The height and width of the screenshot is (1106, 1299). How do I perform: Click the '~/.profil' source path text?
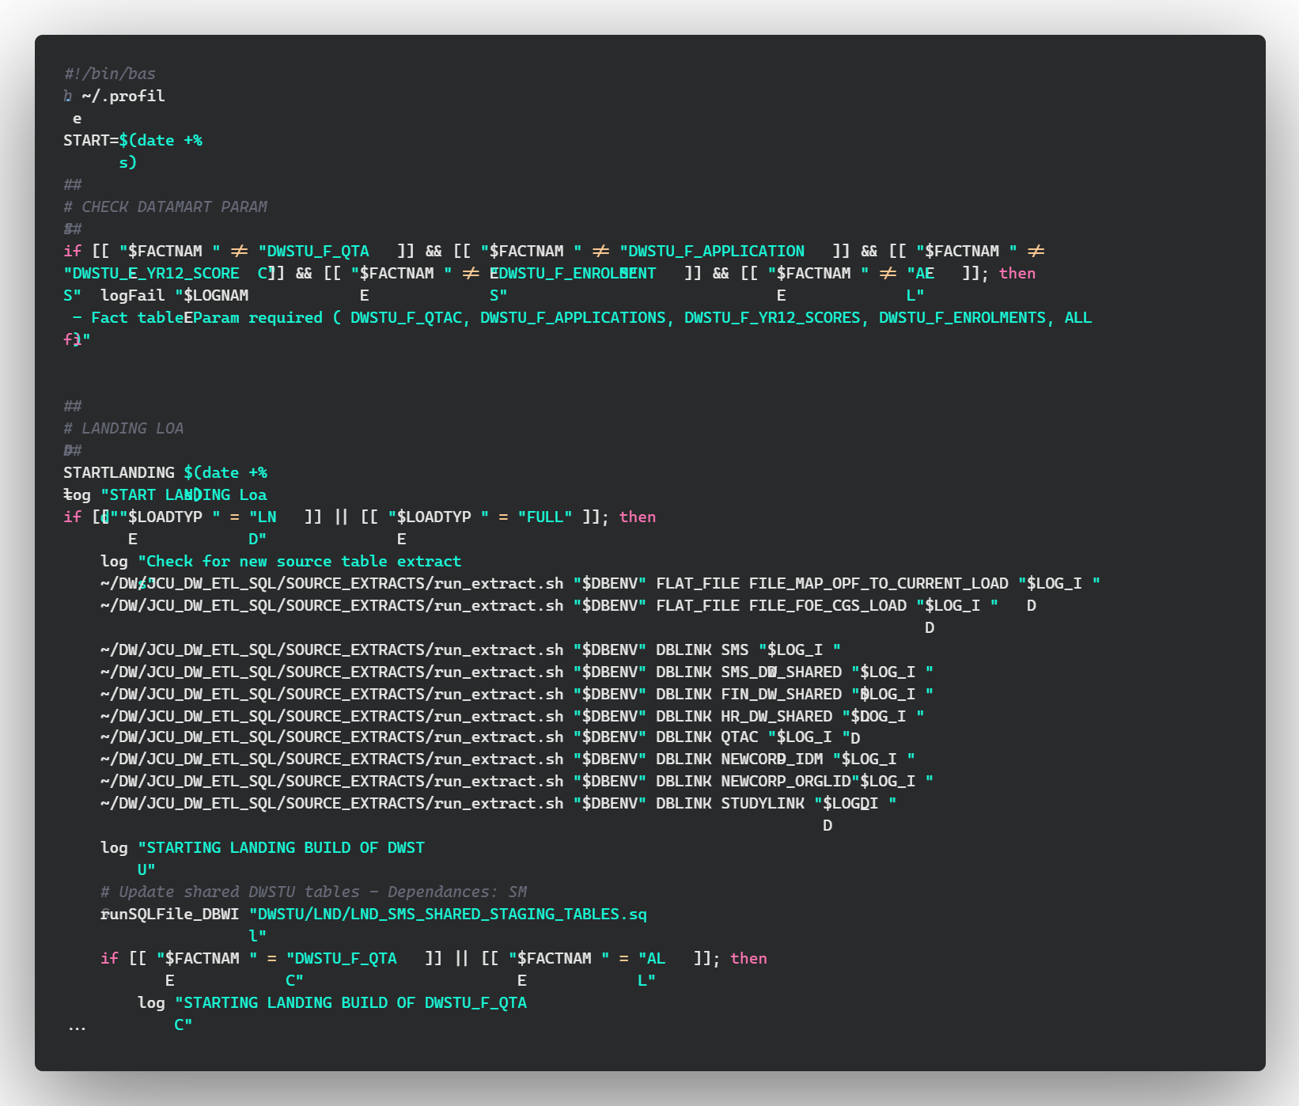[123, 96]
